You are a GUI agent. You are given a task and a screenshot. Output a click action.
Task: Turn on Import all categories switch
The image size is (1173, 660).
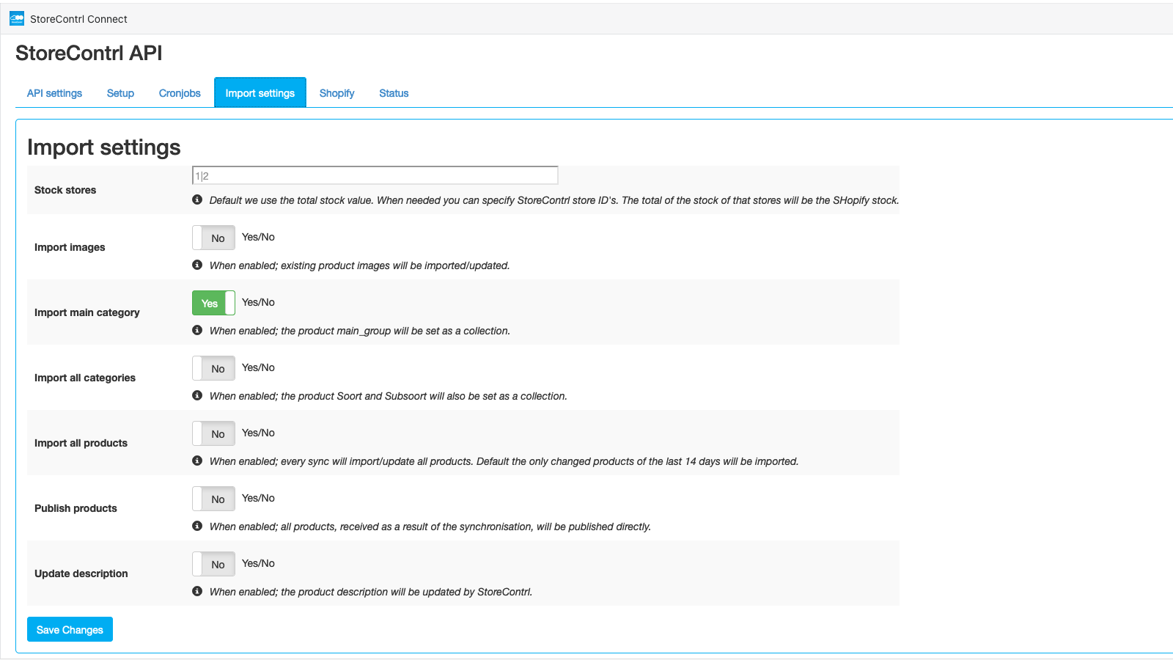[213, 368]
